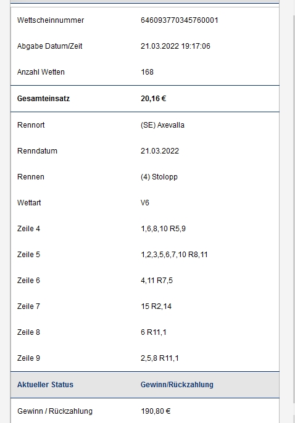Select the Gesamteinsatz amount 20,16 €
295x423 pixels.
(x=153, y=99)
